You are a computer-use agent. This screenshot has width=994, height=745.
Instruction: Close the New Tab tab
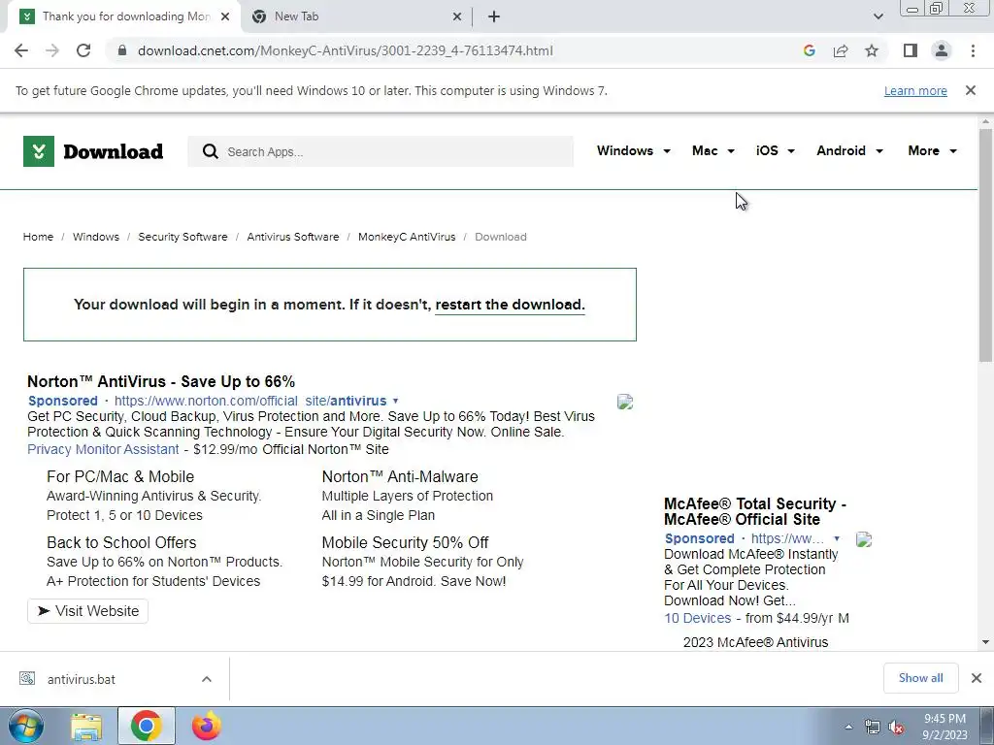click(x=457, y=17)
